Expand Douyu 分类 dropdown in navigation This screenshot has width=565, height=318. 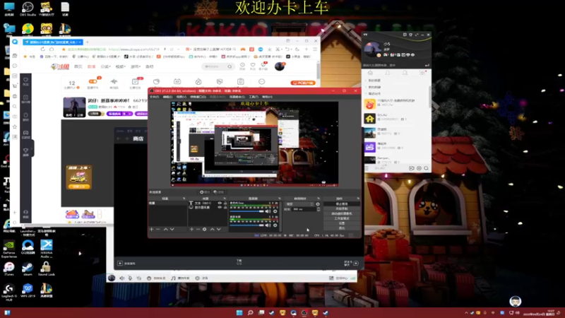click(x=105, y=66)
